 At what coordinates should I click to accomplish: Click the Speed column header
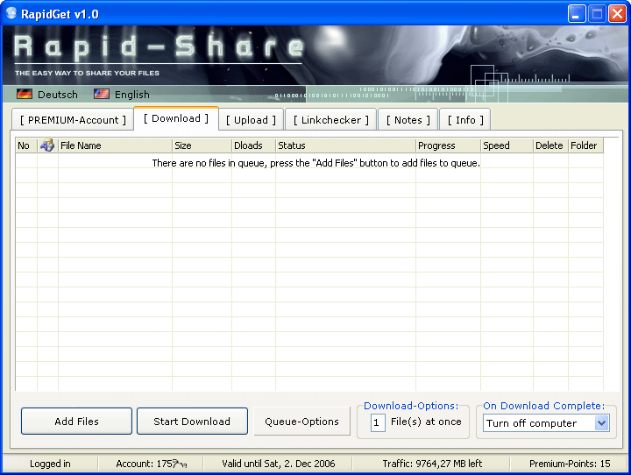pyautogui.click(x=507, y=145)
